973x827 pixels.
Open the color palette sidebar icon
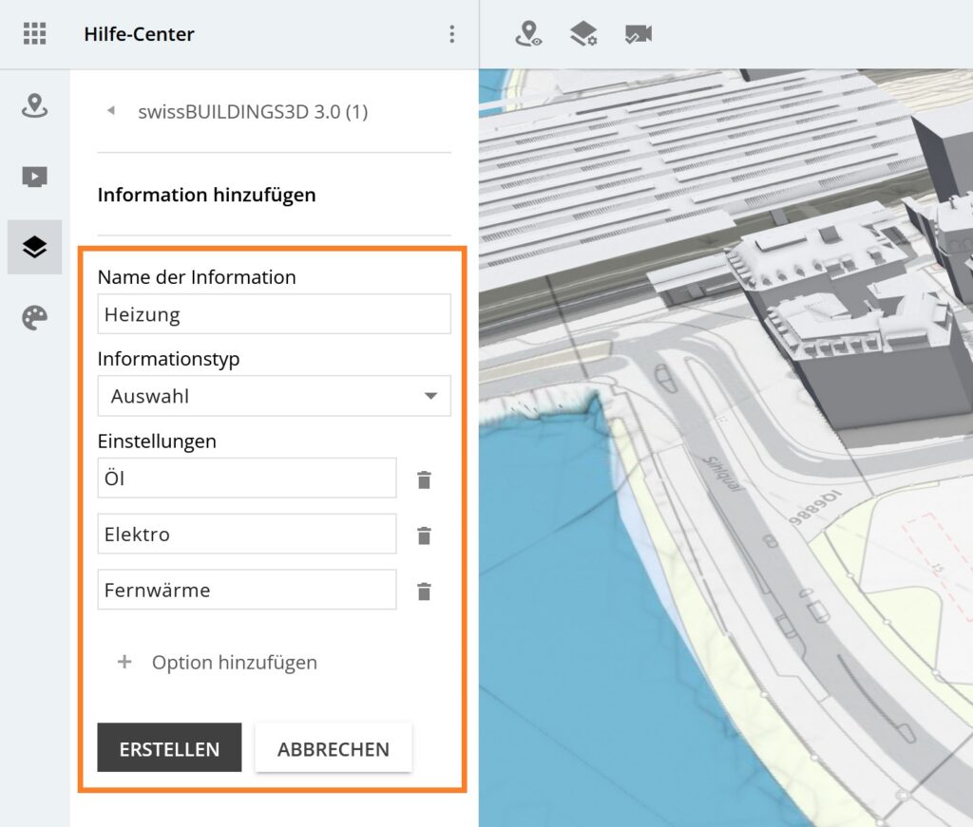(34, 318)
